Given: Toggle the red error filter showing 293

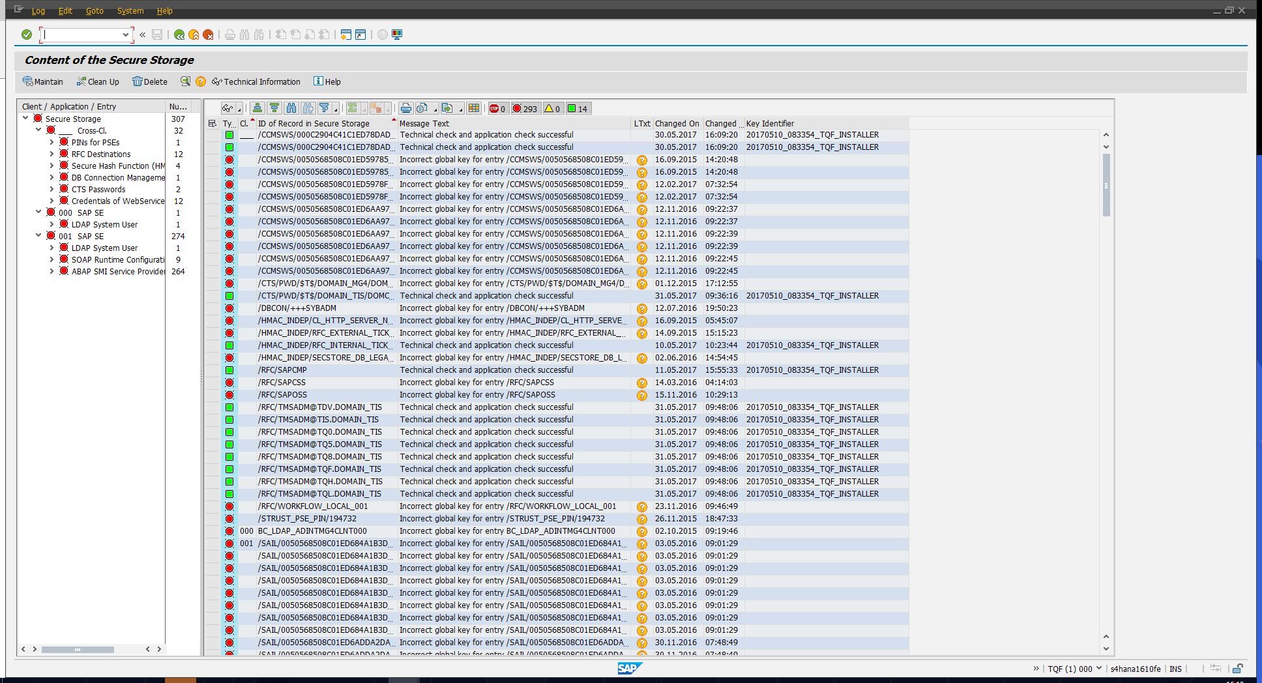Looking at the screenshot, I should point(525,109).
